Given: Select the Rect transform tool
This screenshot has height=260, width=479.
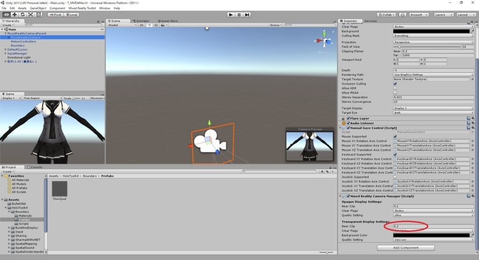Looking at the screenshot, I should (39, 15).
